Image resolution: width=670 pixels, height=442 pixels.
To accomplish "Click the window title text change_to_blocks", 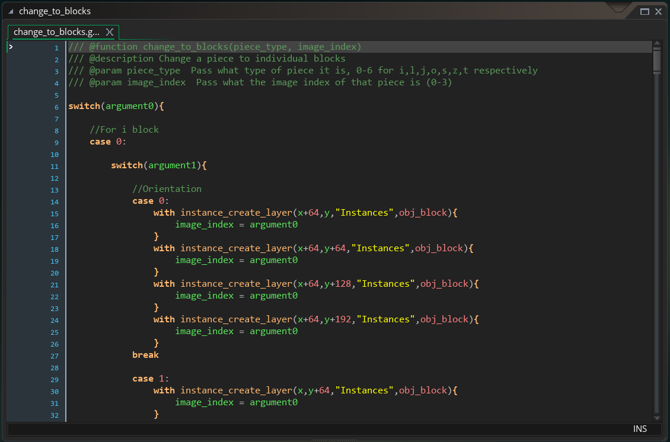I will 55,11.
